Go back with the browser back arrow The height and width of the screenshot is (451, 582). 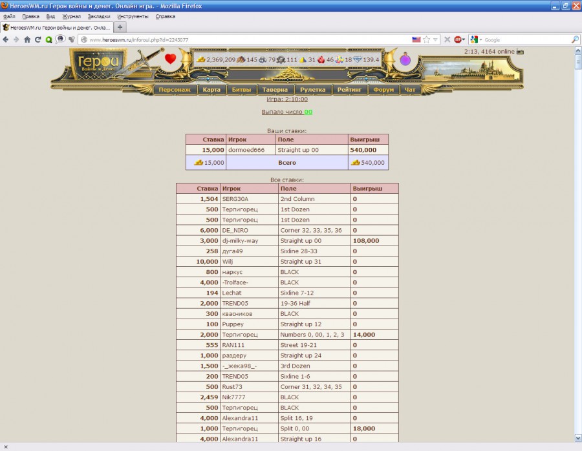tap(6, 39)
